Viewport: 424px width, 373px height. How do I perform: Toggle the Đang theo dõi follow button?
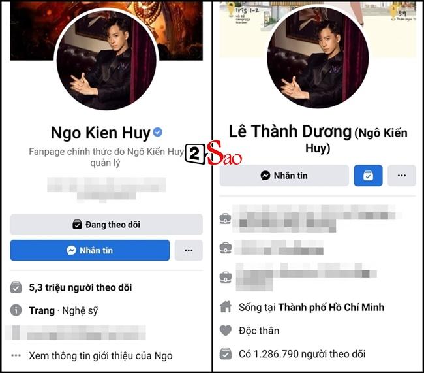click(x=106, y=224)
